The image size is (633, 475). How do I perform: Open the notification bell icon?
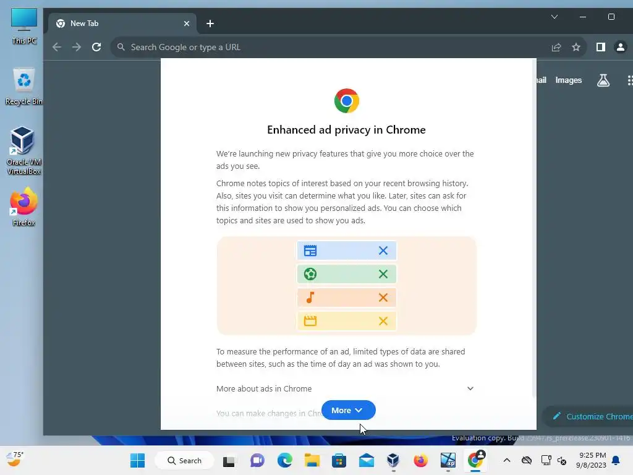click(x=616, y=460)
